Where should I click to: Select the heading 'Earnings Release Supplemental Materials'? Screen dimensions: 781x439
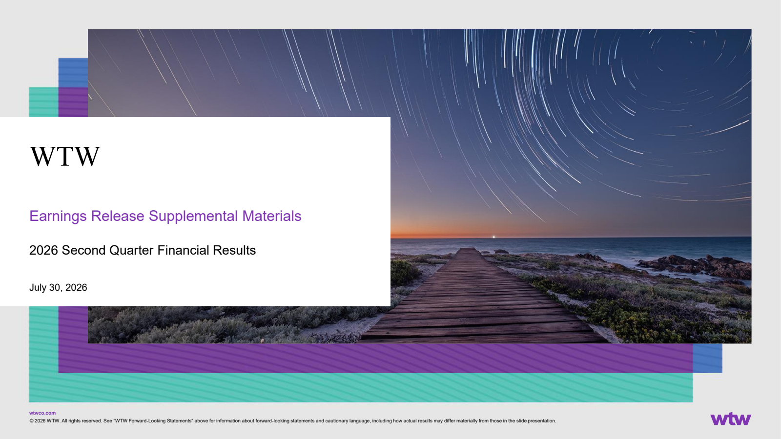(165, 216)
